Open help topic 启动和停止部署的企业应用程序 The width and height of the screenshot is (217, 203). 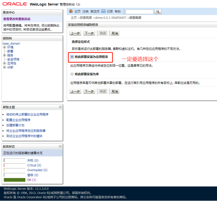27,115
